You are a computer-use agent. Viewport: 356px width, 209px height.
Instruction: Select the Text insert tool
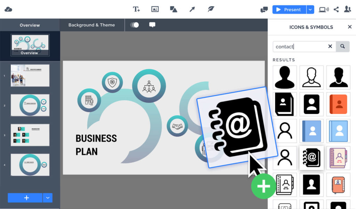tap(136, 9)
